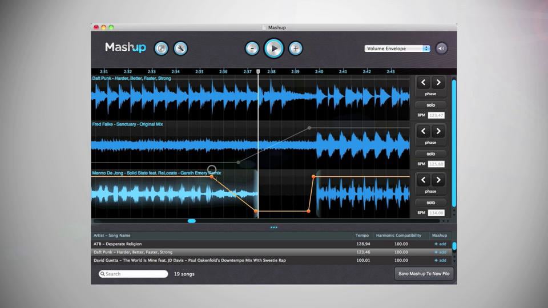This screenshot has width=548, height=308.
Task: Click the Fred Falke - Sanctuary track label
Action: pos(127,124)
